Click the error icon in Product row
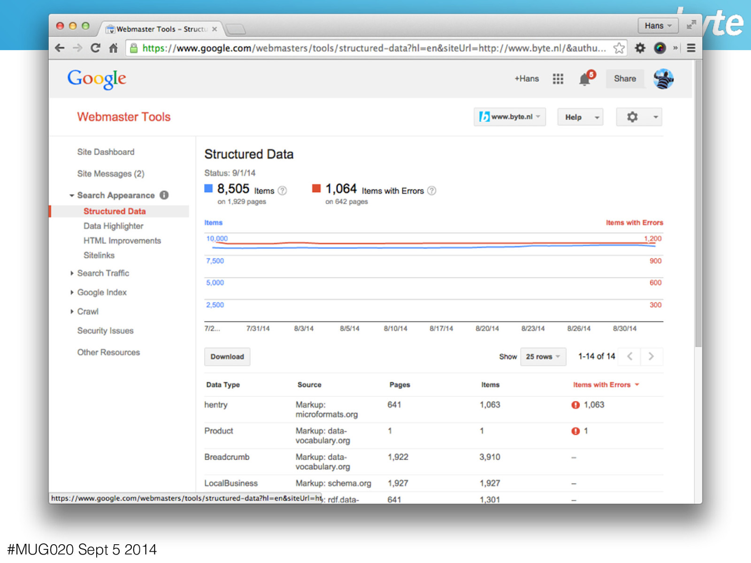This screenshot has width=751, height=563. pyautogui.click(x=575, y=431)
